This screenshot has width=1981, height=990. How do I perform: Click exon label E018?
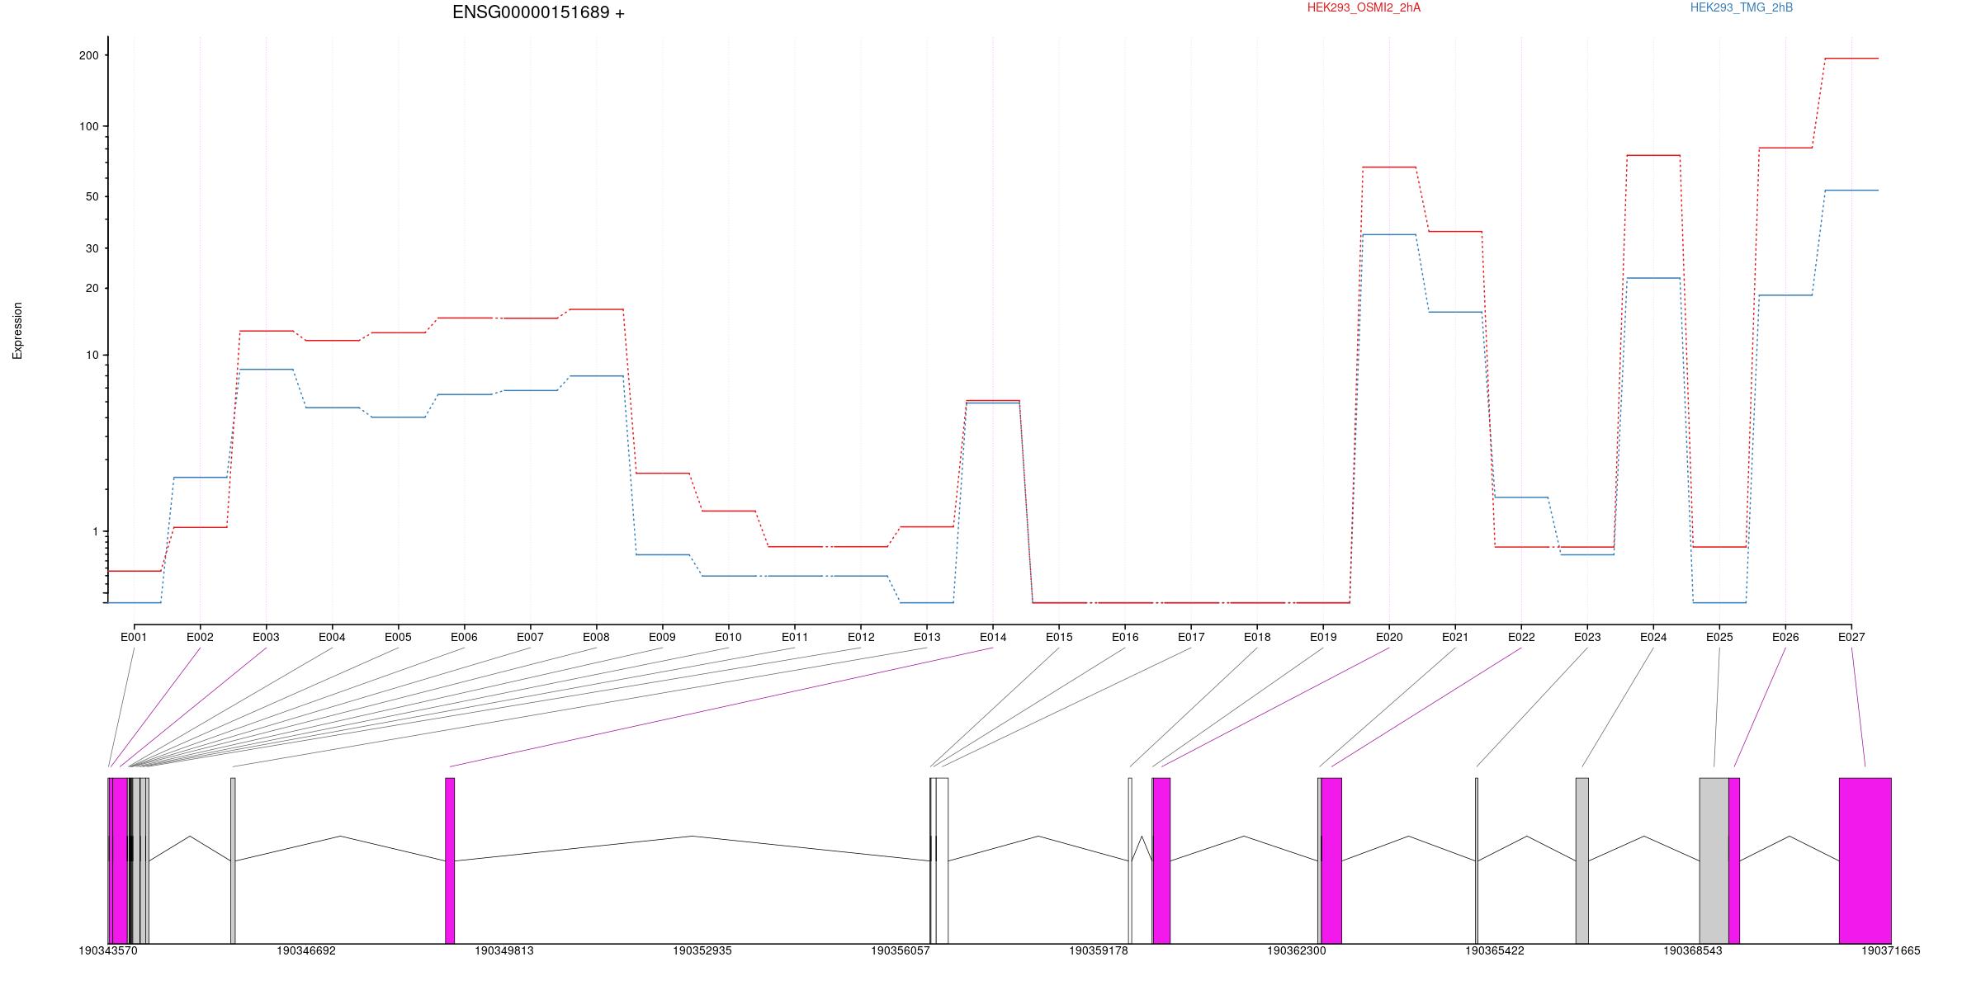click(1257, 637)
